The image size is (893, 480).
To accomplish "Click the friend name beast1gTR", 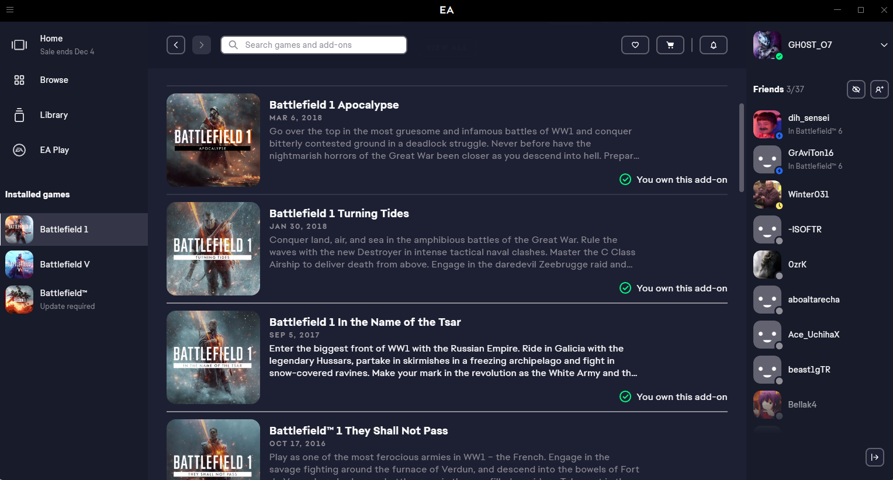I will pyautogui.click(x=809, y=370).
